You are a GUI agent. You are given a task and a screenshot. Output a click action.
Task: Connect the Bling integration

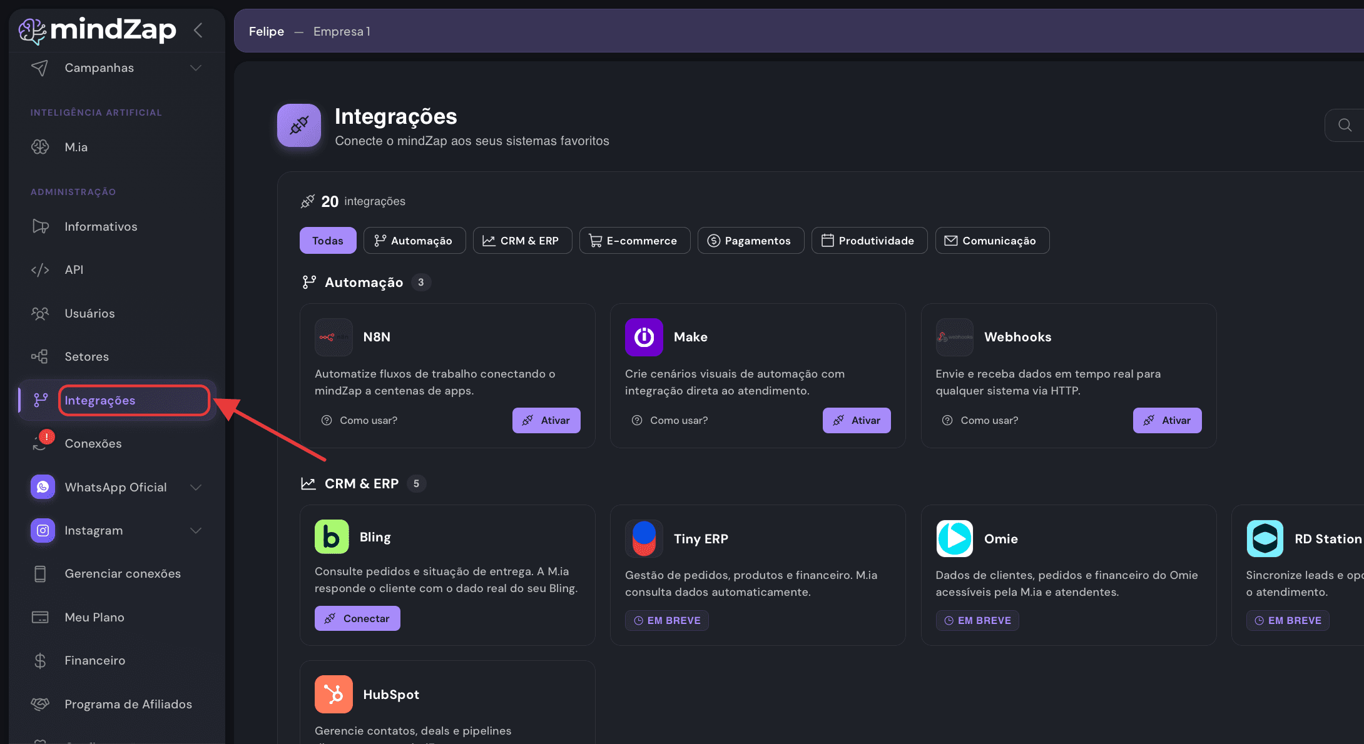click(x=357, y=618)
